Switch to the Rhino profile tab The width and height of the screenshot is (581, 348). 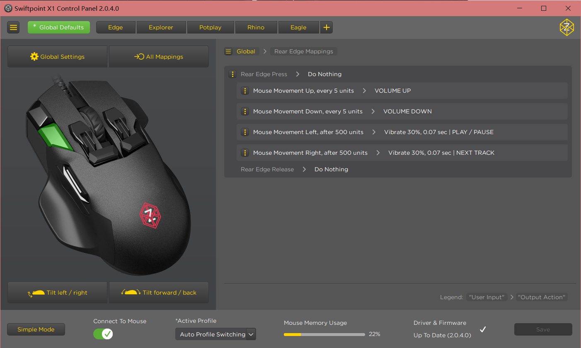(x=256, y=27)
